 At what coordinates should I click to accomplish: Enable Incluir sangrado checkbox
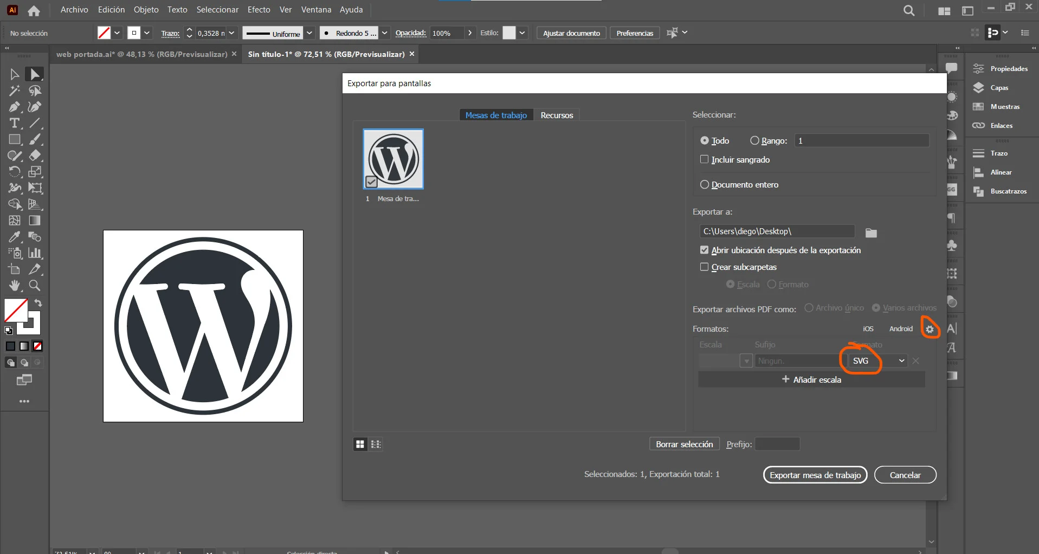[705, 159]
